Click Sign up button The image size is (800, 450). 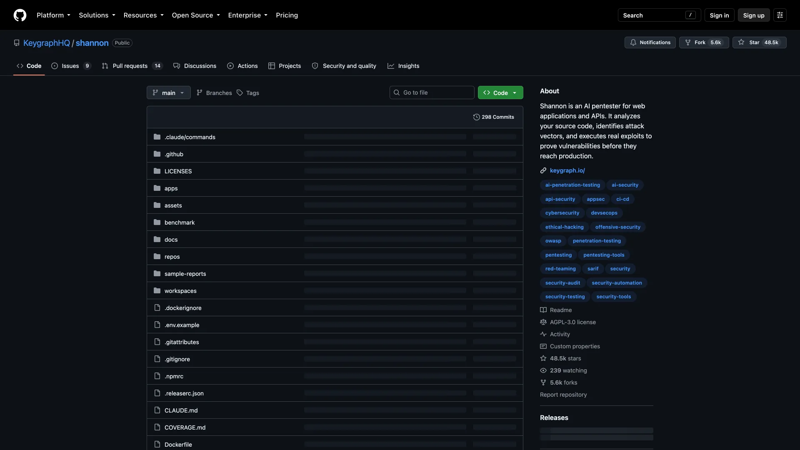coord(754,15)
